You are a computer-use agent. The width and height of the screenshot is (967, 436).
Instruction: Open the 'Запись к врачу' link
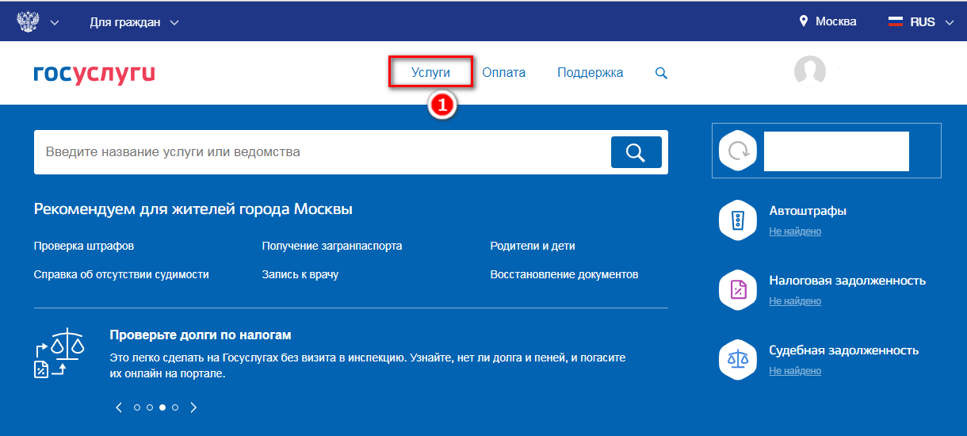coord(300,274)
